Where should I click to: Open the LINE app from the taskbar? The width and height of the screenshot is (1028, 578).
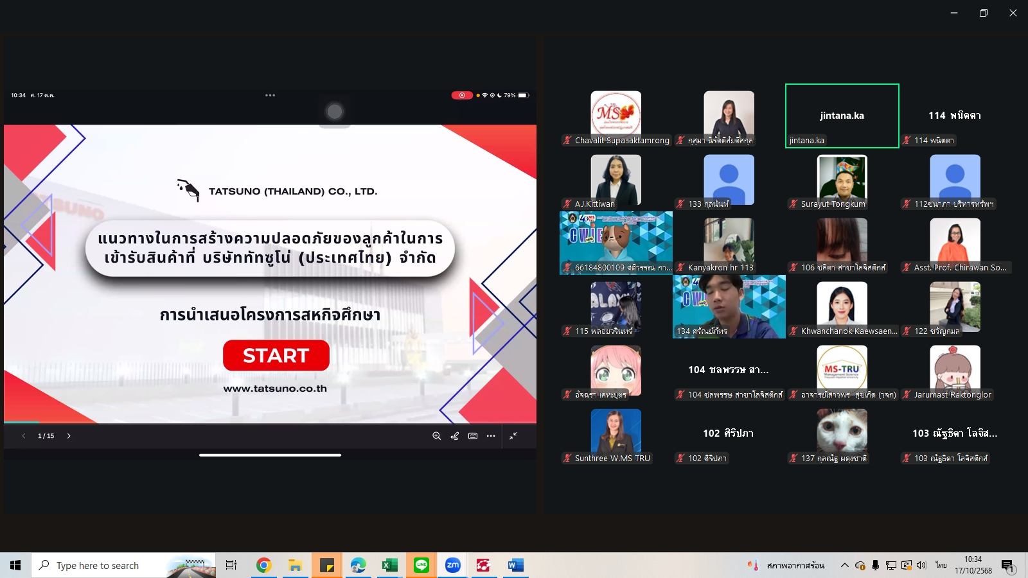click(421, 565)
